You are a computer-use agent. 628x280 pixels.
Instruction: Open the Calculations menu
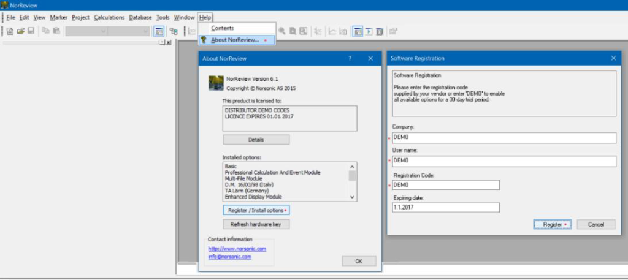pos(109,18)
